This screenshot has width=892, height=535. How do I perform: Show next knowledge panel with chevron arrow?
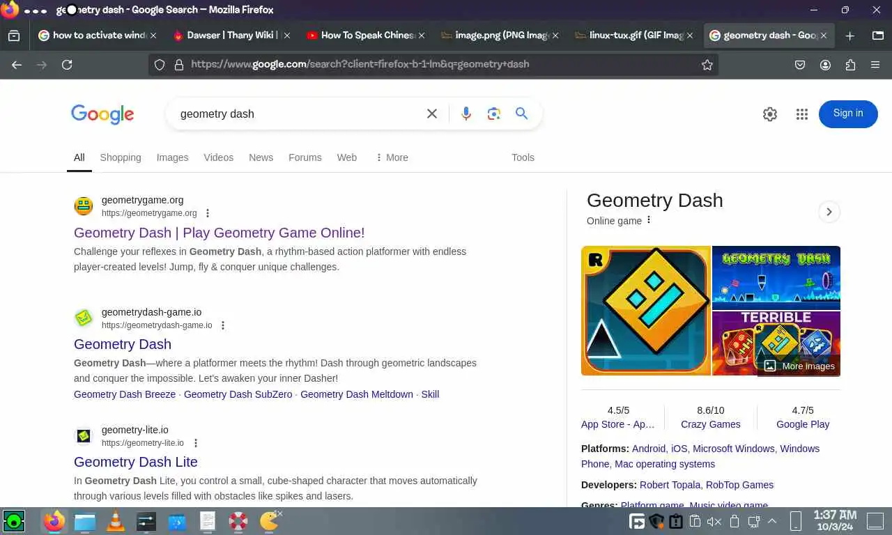pos(829,212)
